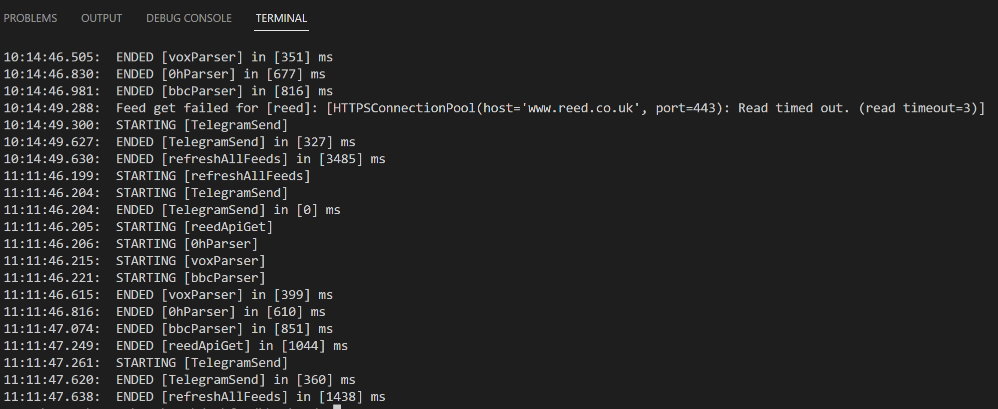Viewport: 998px width, 409px height.
Task: Click the TERMINAL tab
Action: 281,18
